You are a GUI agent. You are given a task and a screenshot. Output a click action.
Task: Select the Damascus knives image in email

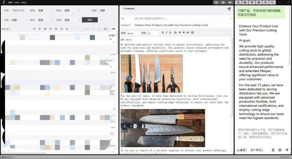163,128
